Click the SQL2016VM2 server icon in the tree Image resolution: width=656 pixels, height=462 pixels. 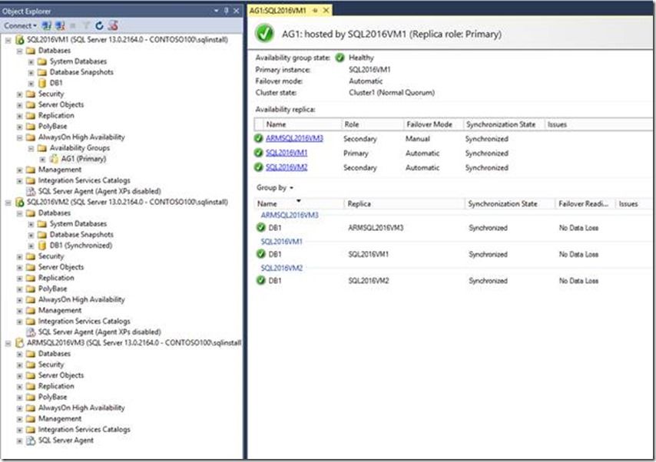(20, 203)
